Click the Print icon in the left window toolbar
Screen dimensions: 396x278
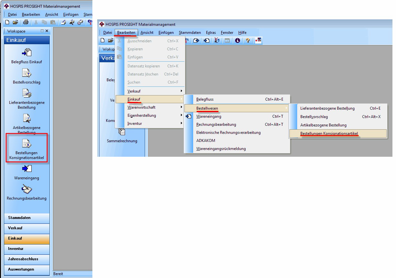click(x=26, y=22)
